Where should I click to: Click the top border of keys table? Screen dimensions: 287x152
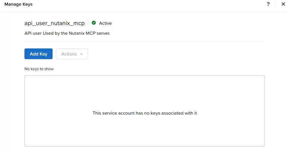coord(145,75)
